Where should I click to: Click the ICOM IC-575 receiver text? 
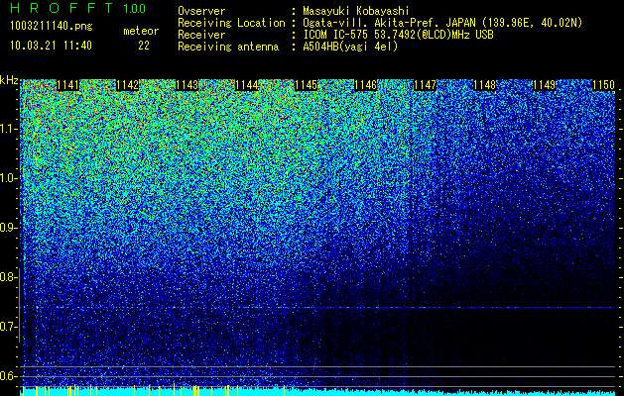(398, 35)
